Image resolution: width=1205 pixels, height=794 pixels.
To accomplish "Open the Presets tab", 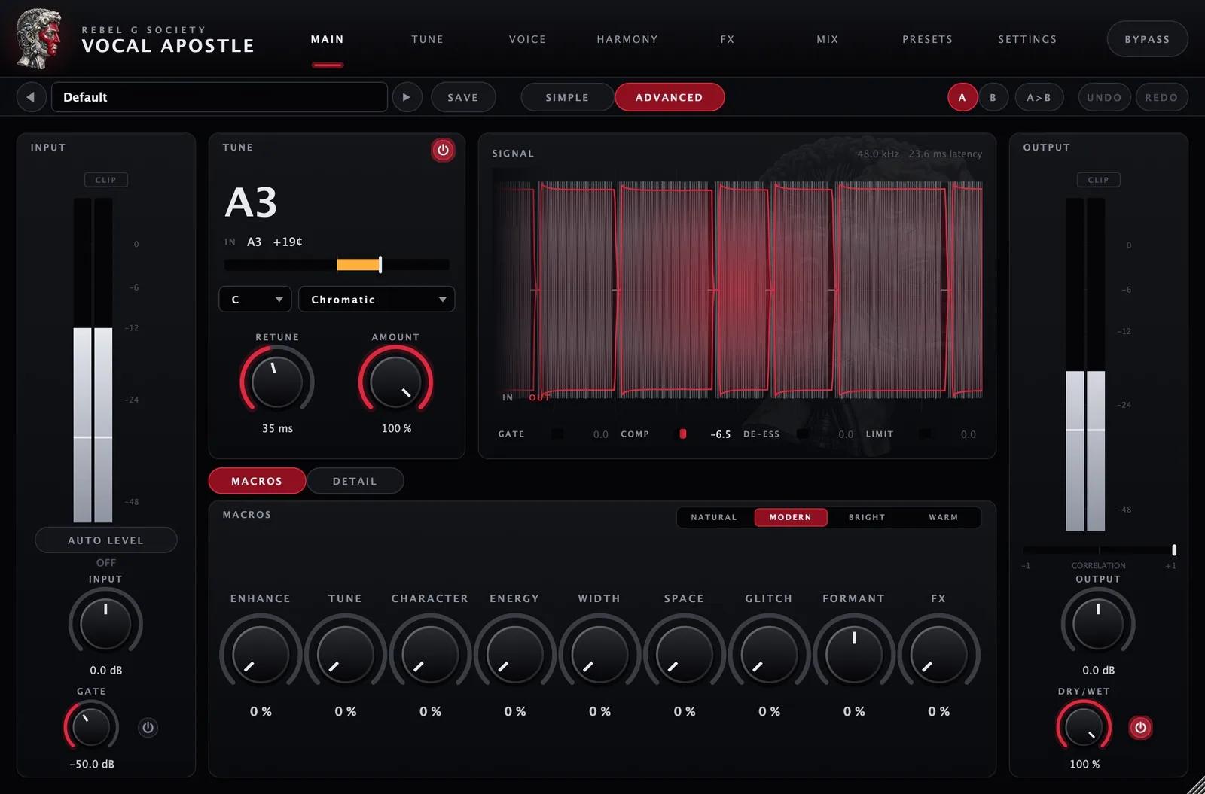I will tap(927, 39).
